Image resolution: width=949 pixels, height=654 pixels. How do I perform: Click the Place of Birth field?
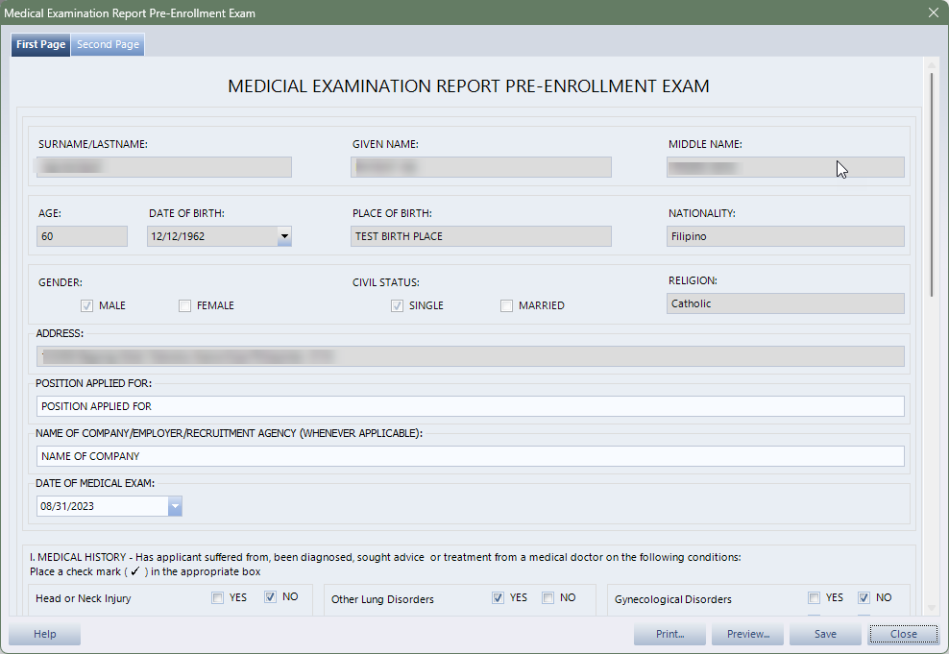(480, 236)
